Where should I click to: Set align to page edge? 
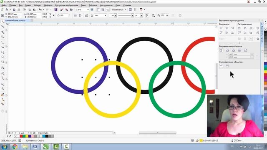coord(227,50)
